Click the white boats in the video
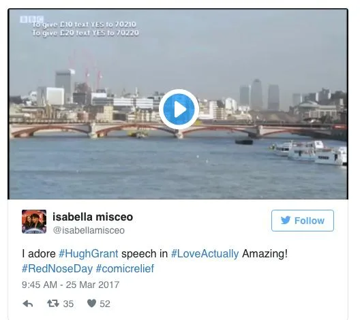362x320 pixels. [310, 153]
